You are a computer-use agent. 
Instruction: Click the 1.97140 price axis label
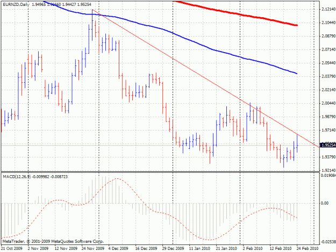328,130
